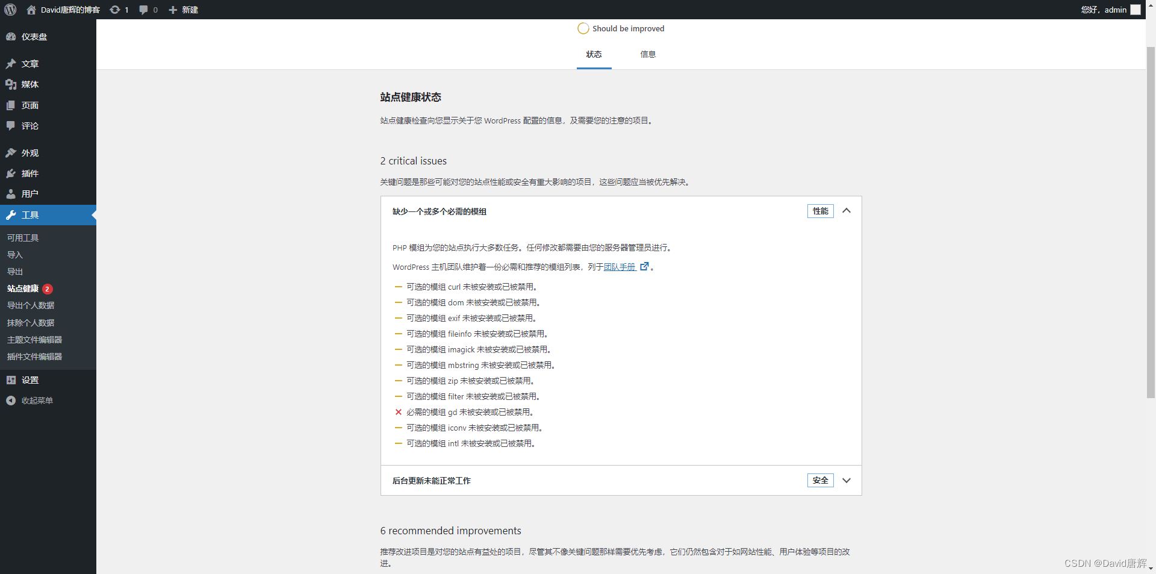The height and width of the screenshot is (574, 1156).
Task: Open the 用户 menu label
Action: (x=30, y=194)
